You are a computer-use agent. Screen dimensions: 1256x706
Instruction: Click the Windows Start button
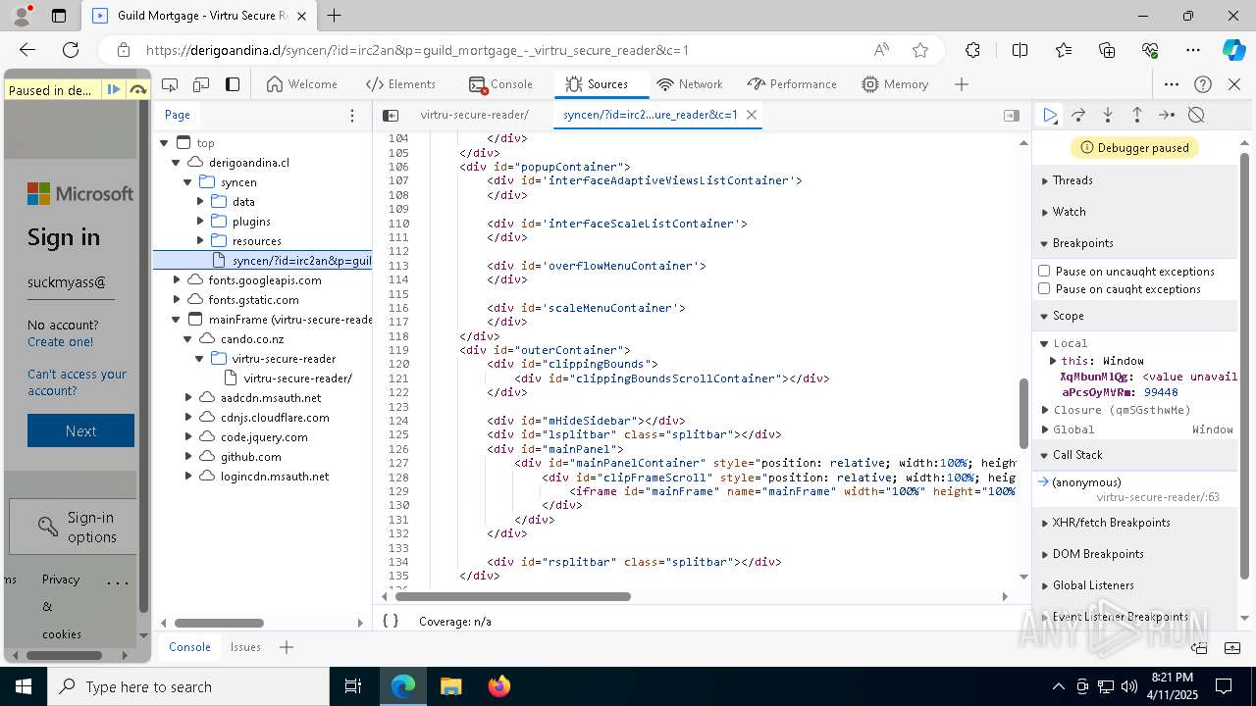(24, 686)
